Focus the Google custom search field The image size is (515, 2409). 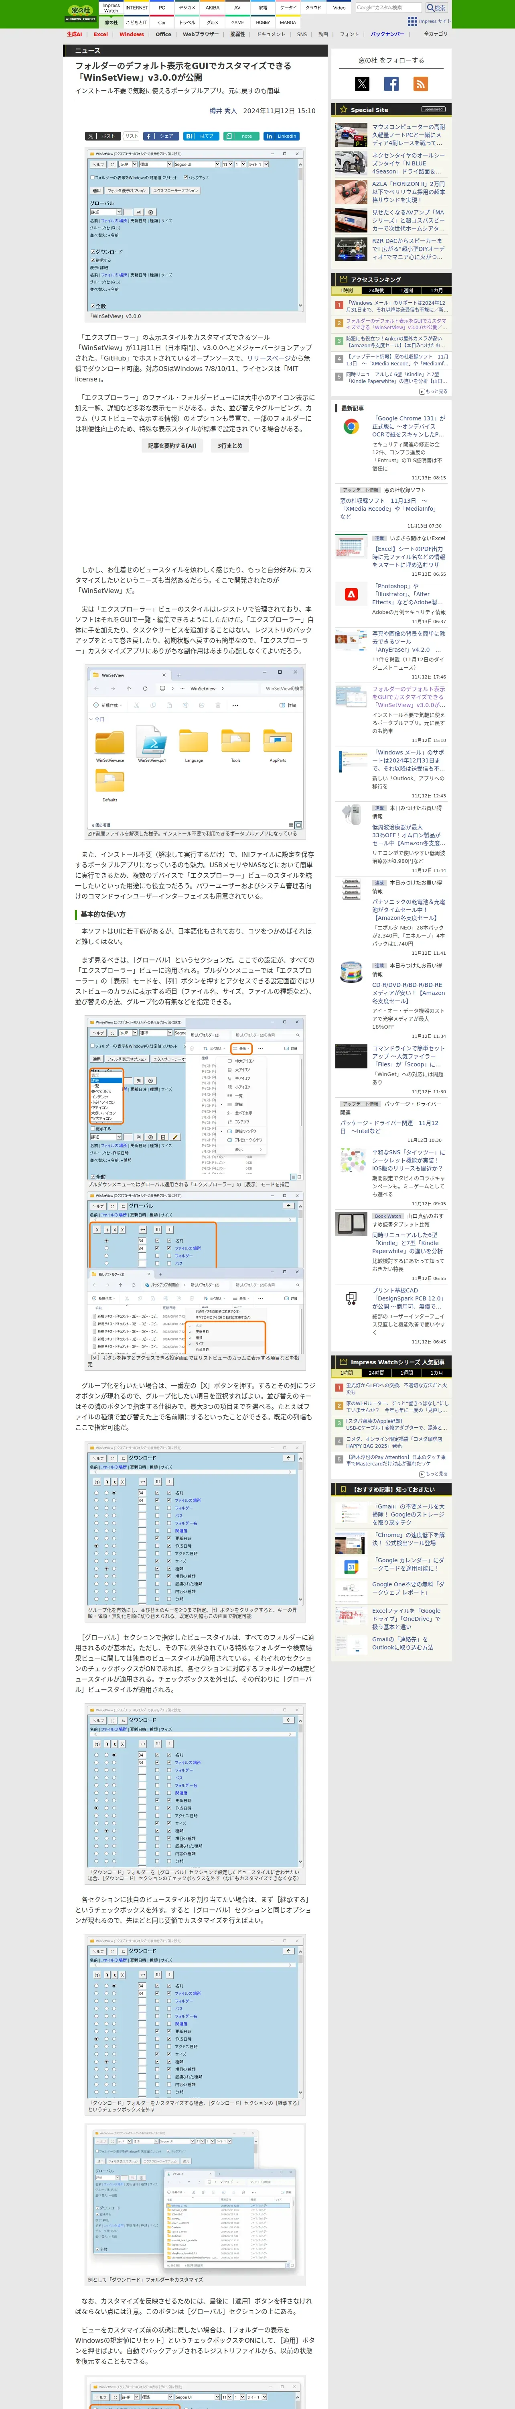coord(389,8)
